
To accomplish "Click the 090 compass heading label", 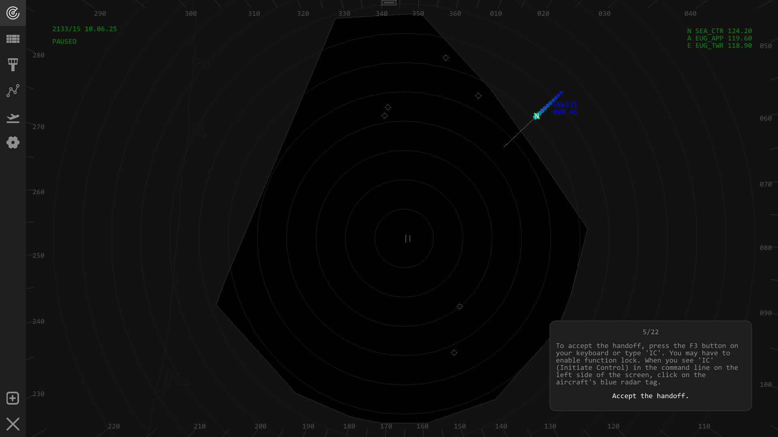I will click(x=766, y=313).
